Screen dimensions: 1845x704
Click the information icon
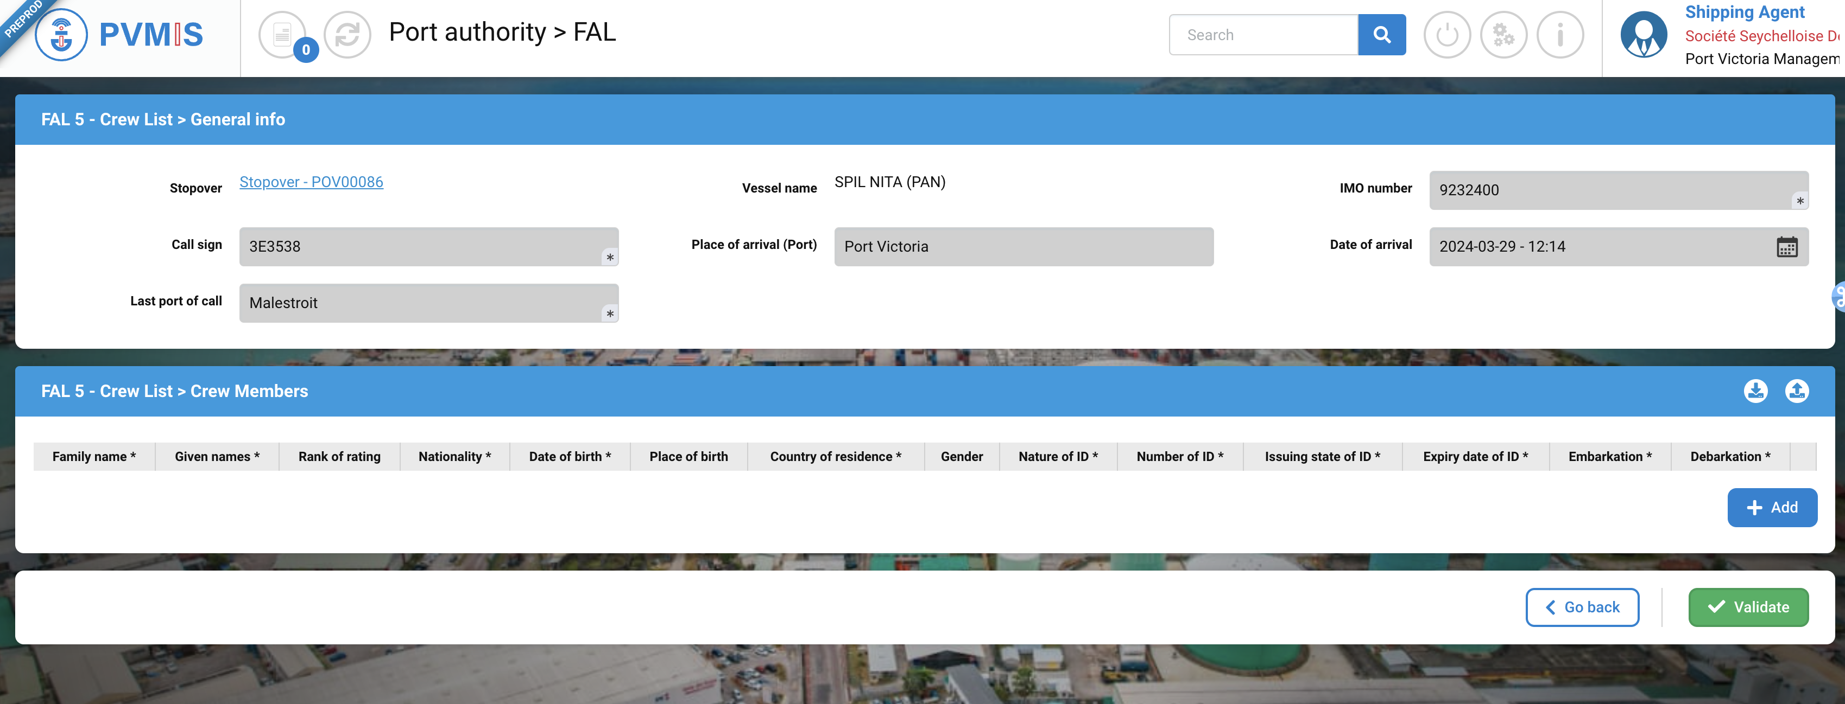[1560, 34]
